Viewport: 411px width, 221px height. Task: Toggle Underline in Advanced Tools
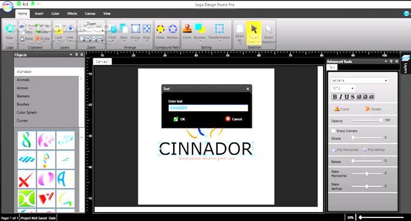(x=347, y=97)
